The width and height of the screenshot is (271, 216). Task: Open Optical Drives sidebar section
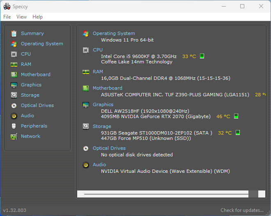(37, 105)
